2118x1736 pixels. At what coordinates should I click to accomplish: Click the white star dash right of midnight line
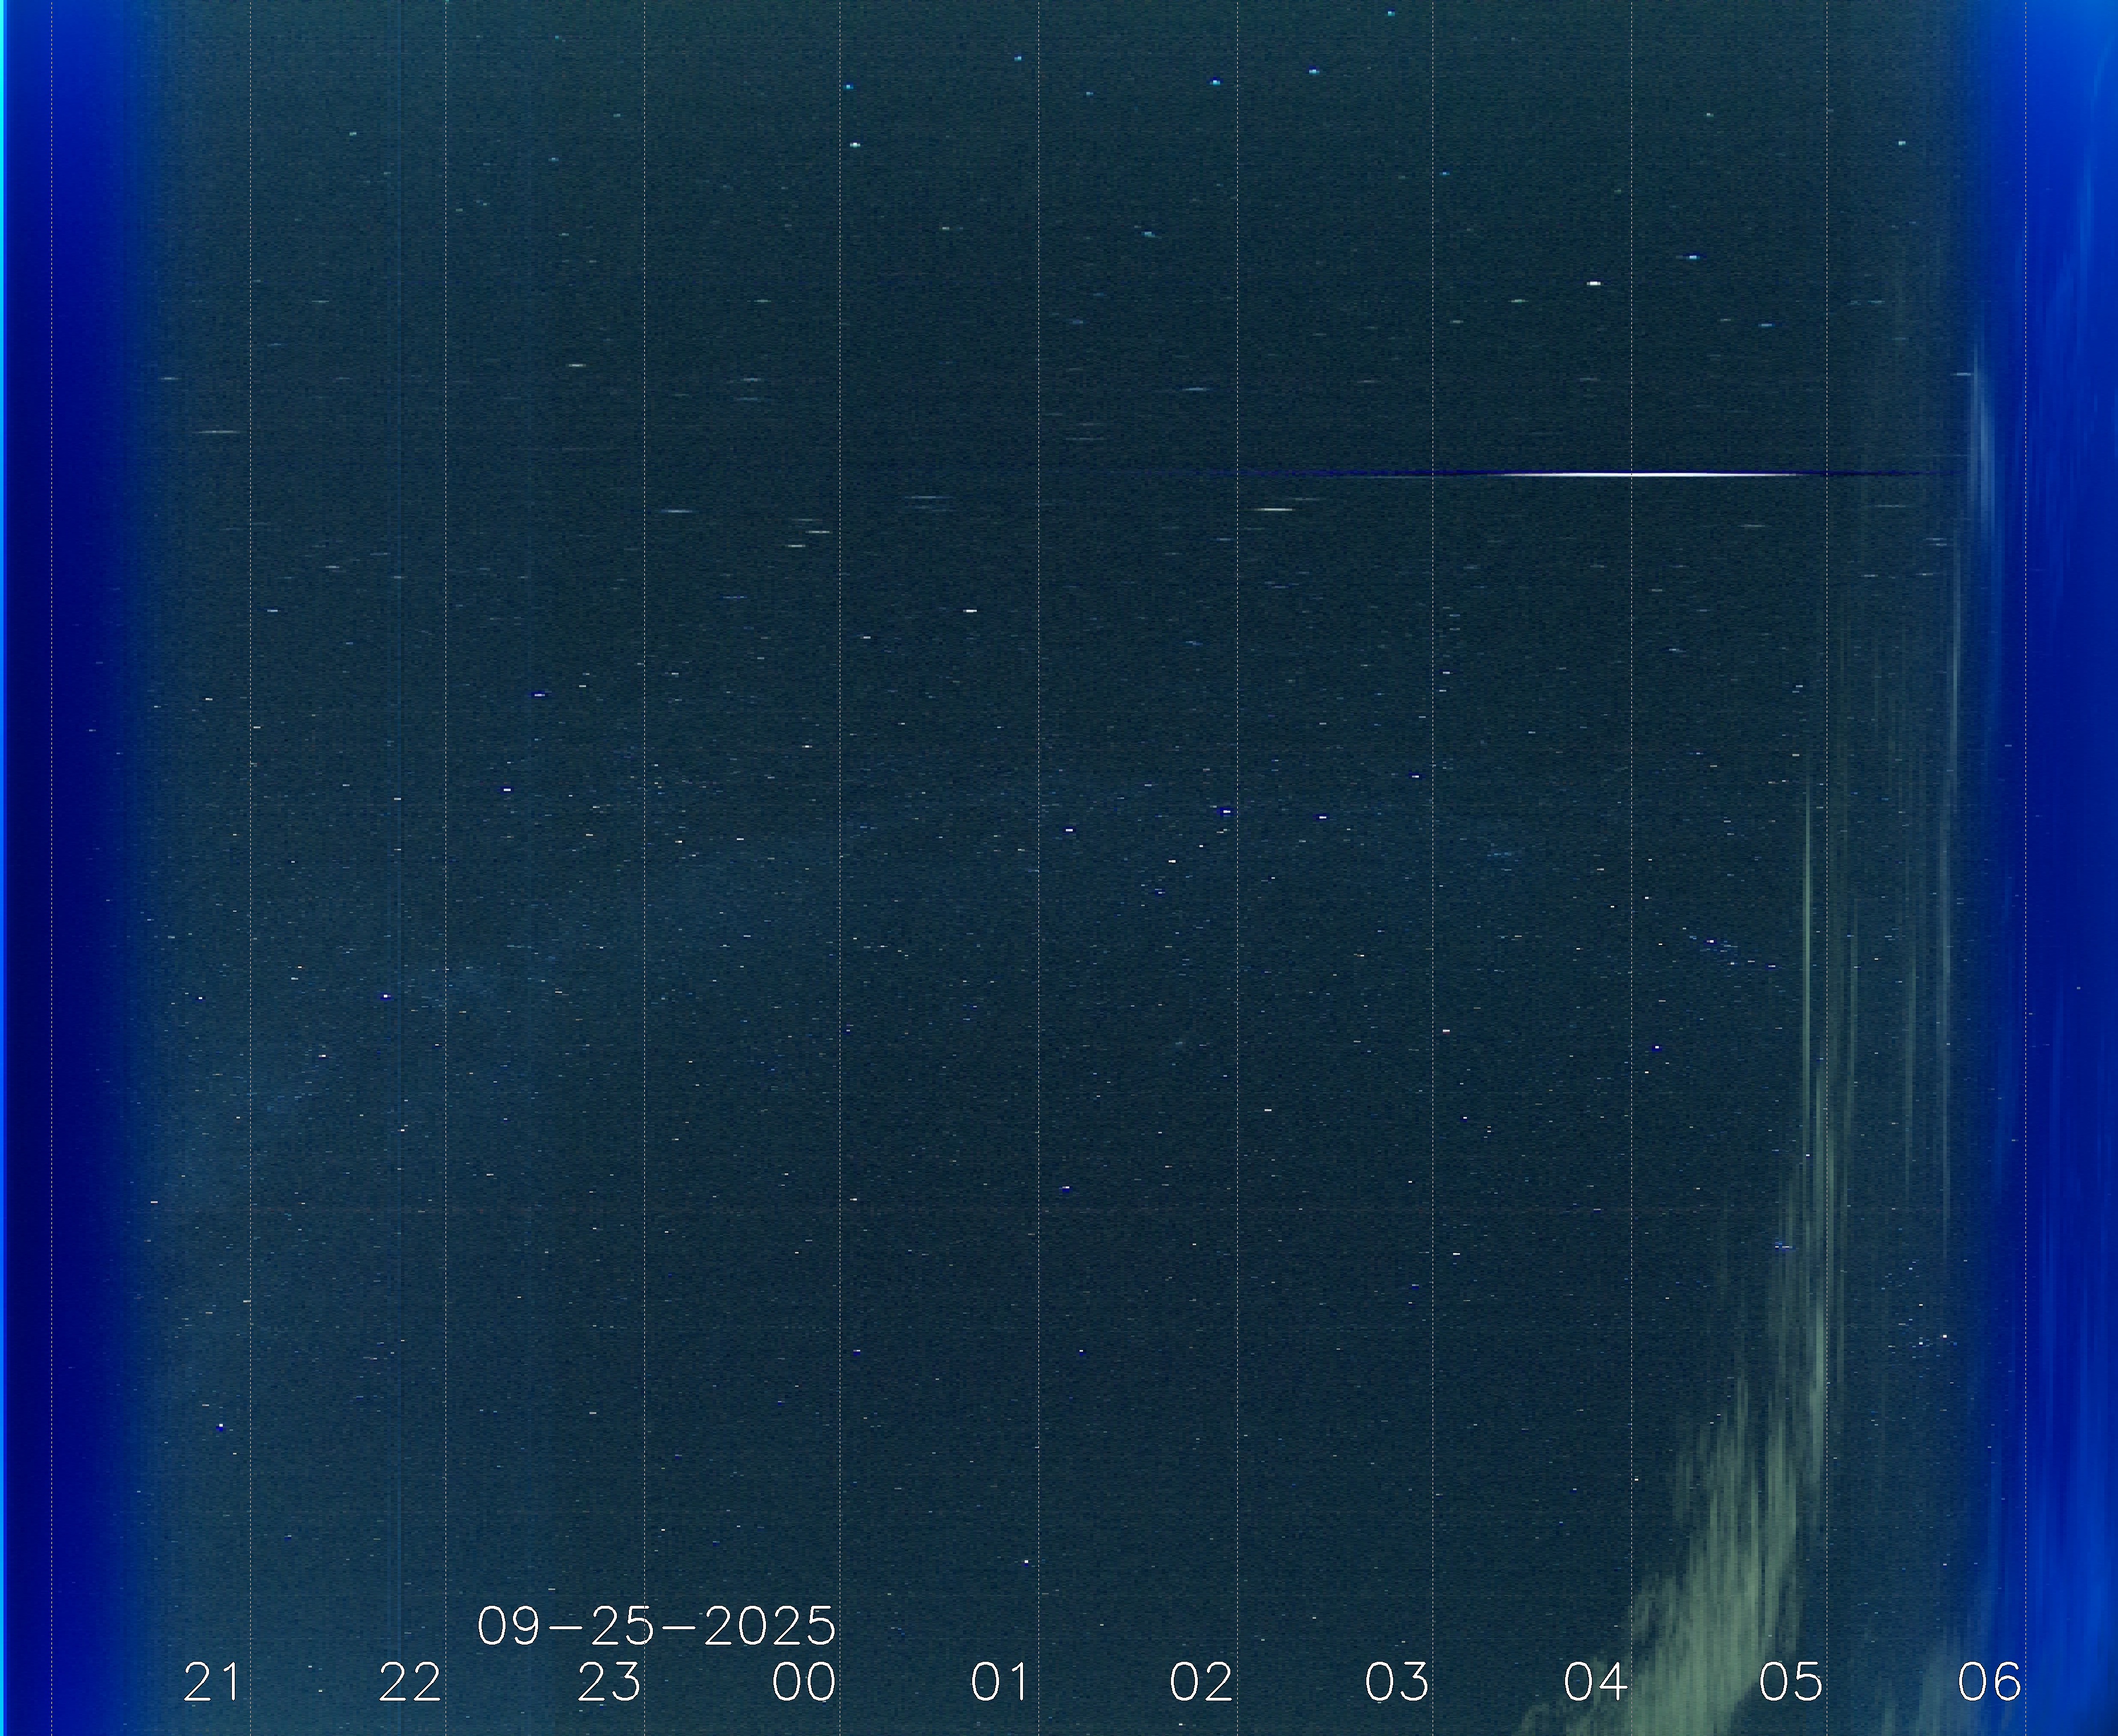tap(969, 610)
